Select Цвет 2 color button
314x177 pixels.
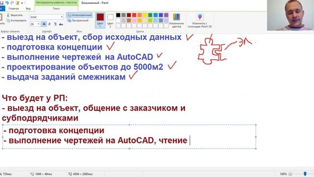tap(110, 20)
